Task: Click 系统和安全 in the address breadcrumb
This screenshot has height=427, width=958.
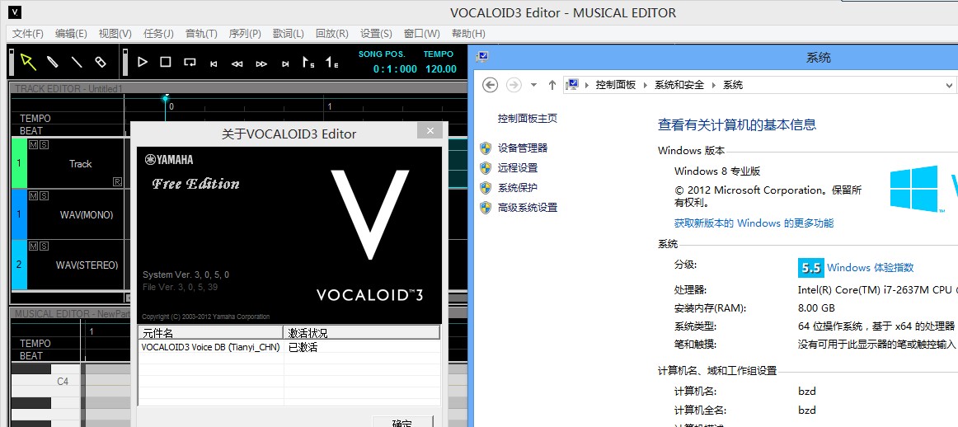Action: [x=679, y=85]
